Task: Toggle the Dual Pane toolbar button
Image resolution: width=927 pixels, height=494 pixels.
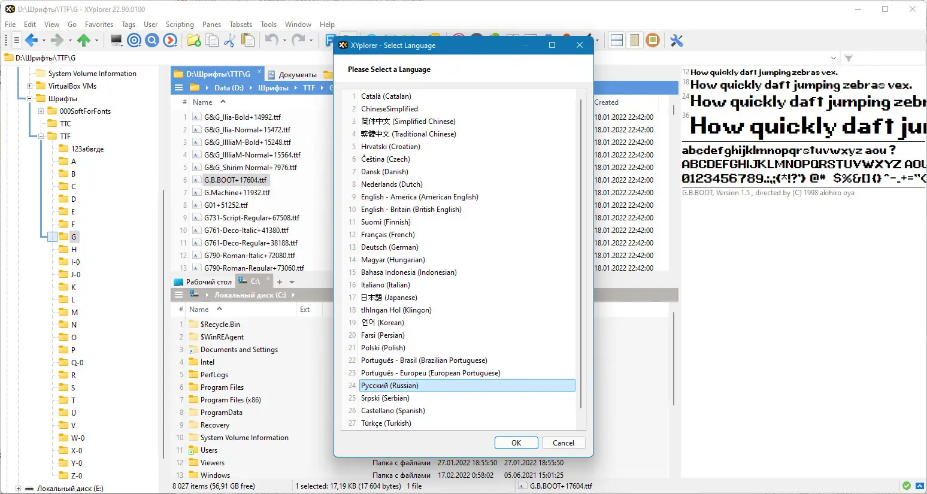Action: 617,40
